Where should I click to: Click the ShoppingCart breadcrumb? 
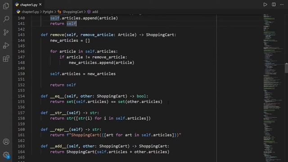click(72, 12)
